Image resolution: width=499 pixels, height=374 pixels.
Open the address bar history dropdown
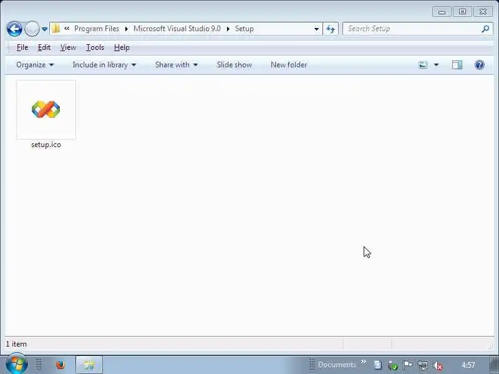point(316,29)
